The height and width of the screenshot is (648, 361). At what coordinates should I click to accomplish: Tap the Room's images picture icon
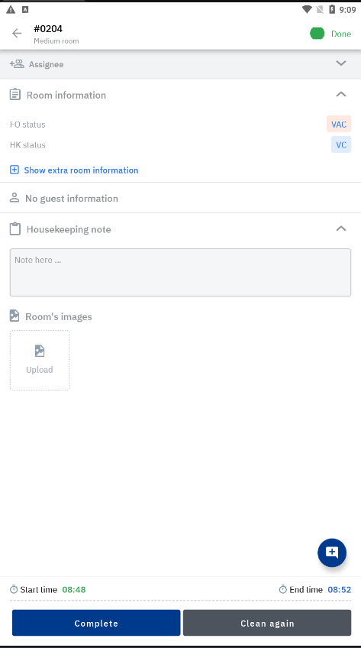(x=15, y=316)
